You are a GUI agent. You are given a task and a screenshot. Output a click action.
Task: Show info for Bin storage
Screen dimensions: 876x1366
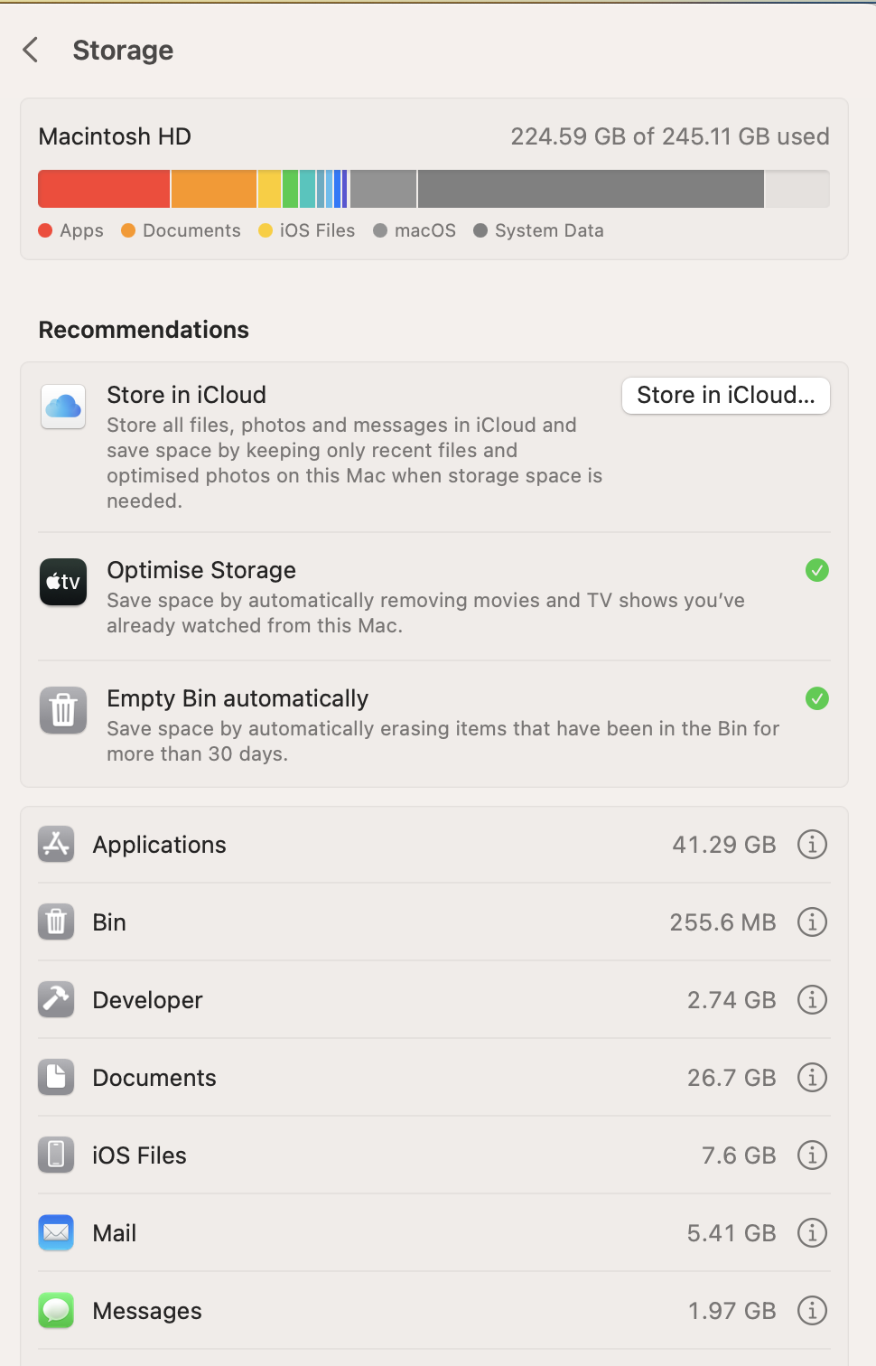point(812,922)
